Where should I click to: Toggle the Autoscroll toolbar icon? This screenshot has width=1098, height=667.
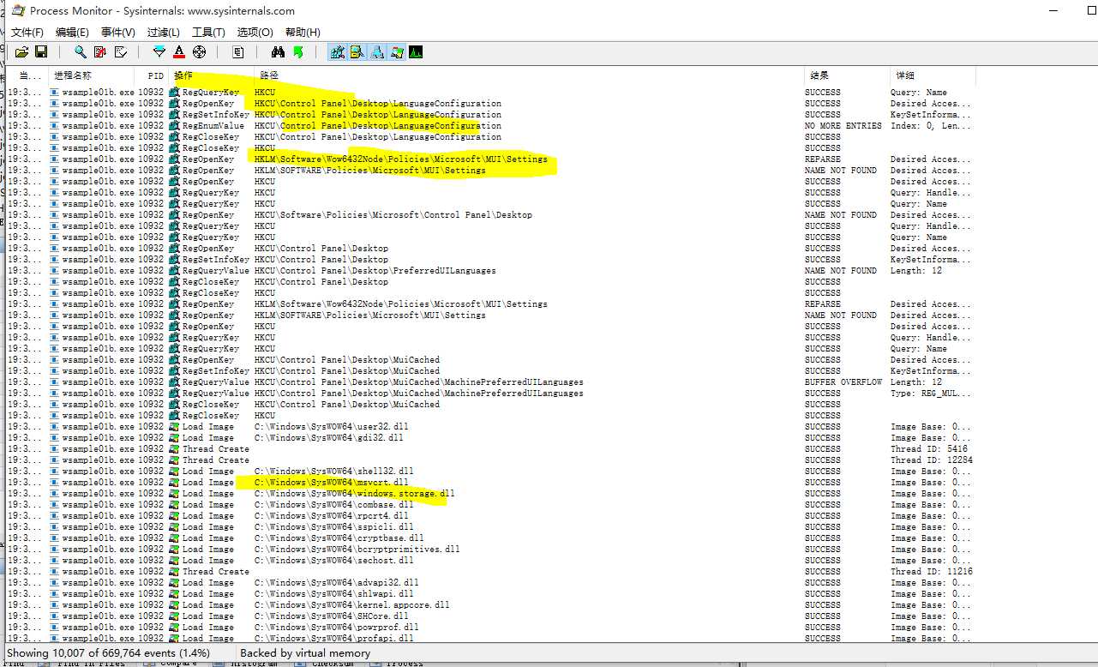100,52
